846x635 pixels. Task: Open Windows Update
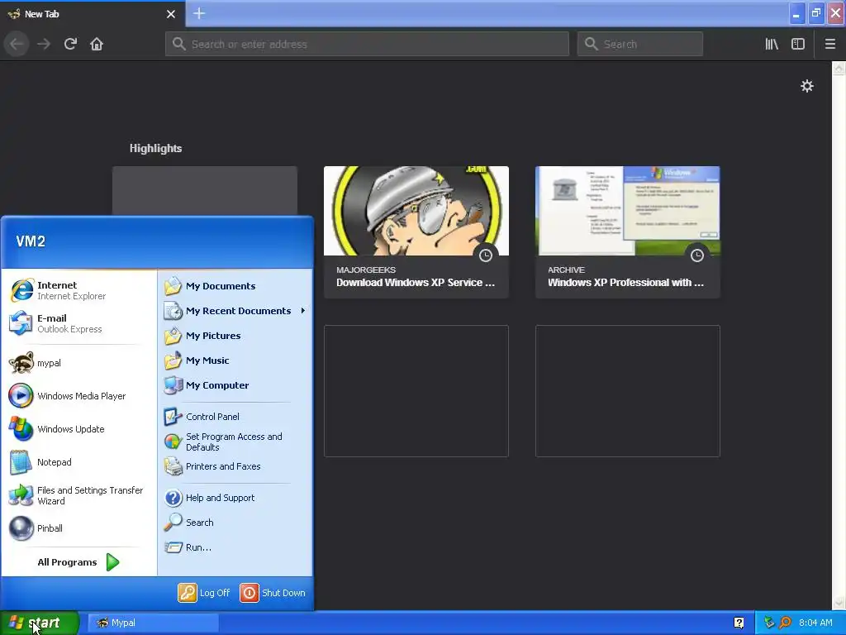pos(78,429)
